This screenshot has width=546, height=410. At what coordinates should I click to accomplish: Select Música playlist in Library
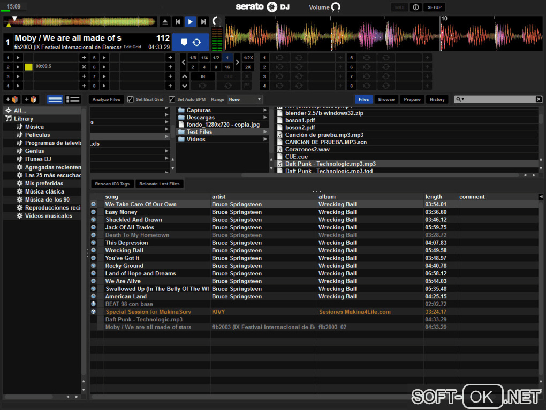34,127
